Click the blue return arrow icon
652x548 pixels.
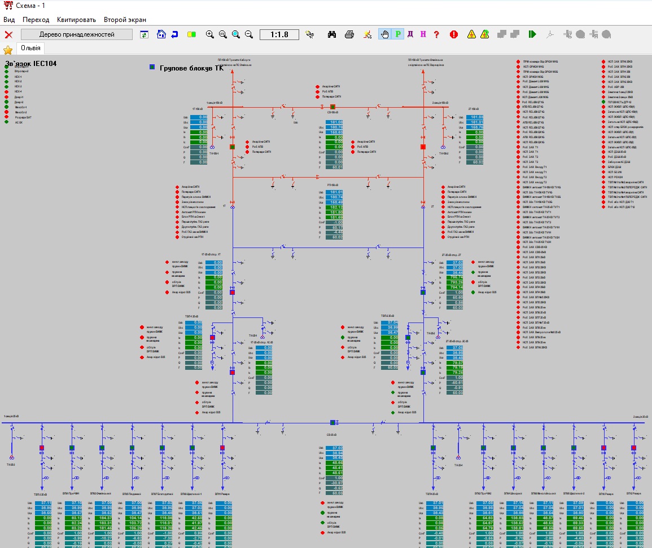(174, 34)
